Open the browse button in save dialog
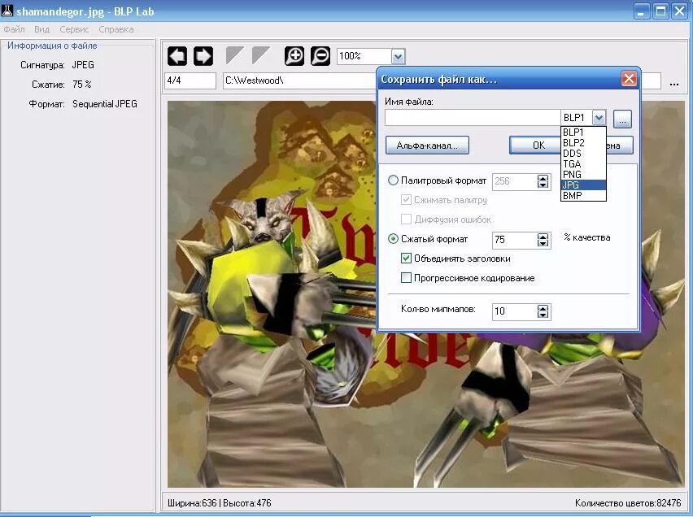 [x=622, y=119]
